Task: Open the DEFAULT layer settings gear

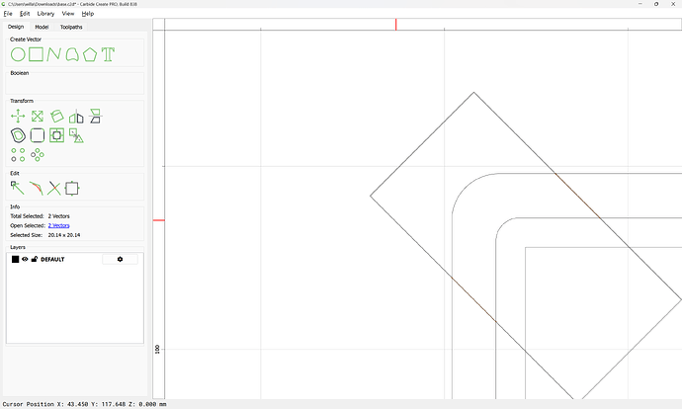Action: (x=120, y=259)
